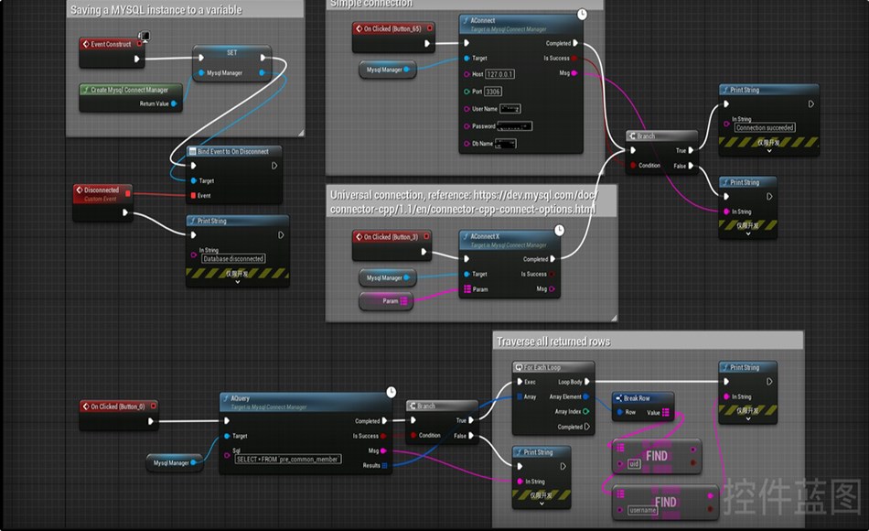Click the Bind Event to On Disconnect header icon

pyautogui.click(x=192, y=151)
